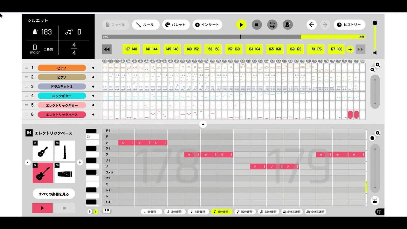Jump to measures 145-148
The height and width of the screenshot is (229, 407).
[x=172, y=49]
